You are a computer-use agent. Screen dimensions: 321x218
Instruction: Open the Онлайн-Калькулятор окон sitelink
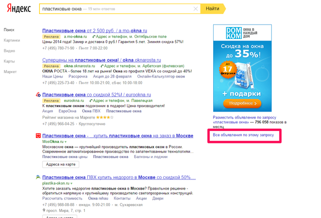click(x=161, y=76)
